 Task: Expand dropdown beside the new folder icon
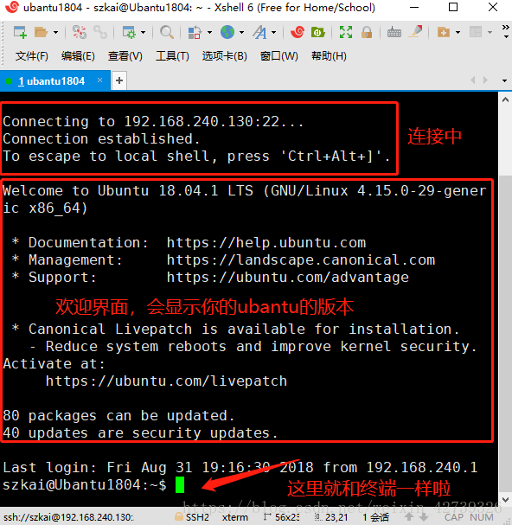458,33
